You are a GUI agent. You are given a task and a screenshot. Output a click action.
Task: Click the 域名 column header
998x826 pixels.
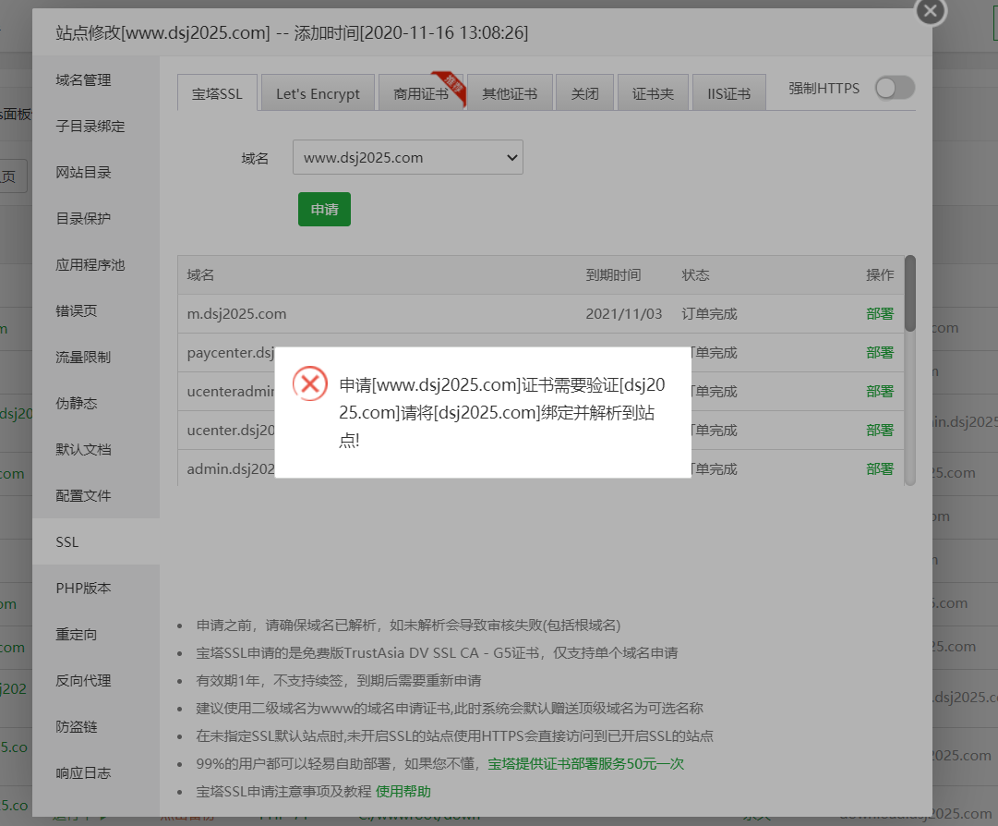pos(200,274)
